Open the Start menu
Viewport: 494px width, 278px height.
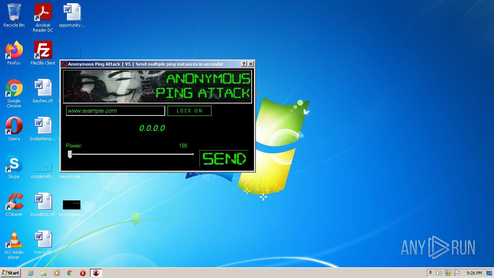tap(10, 273)
